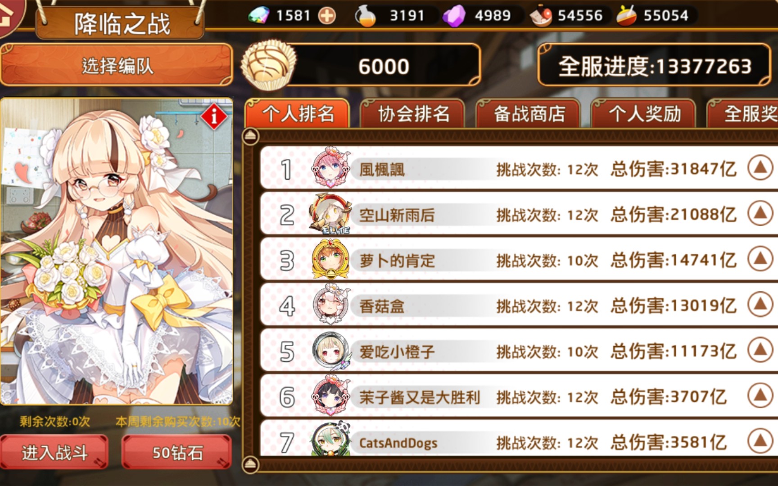Expand details for 香菇盒 entry
Viewport: 778px width, 486px height.
[x=760, y=304]
